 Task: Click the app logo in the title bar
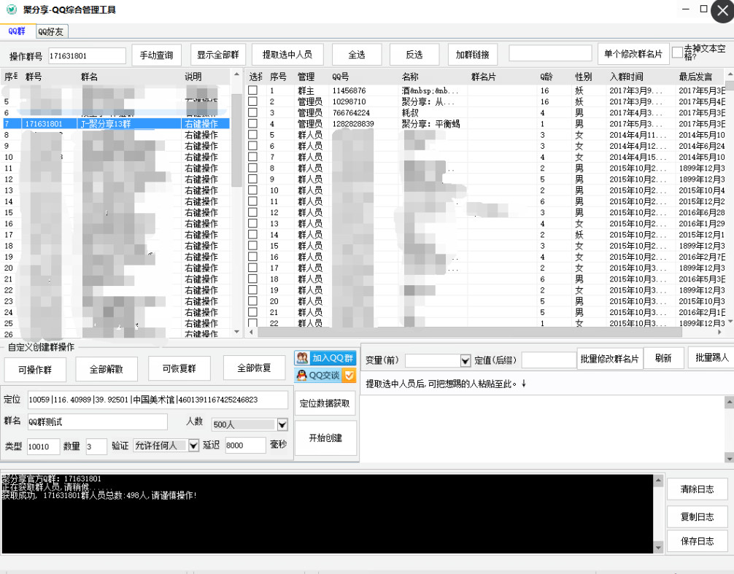coord(10,9)
